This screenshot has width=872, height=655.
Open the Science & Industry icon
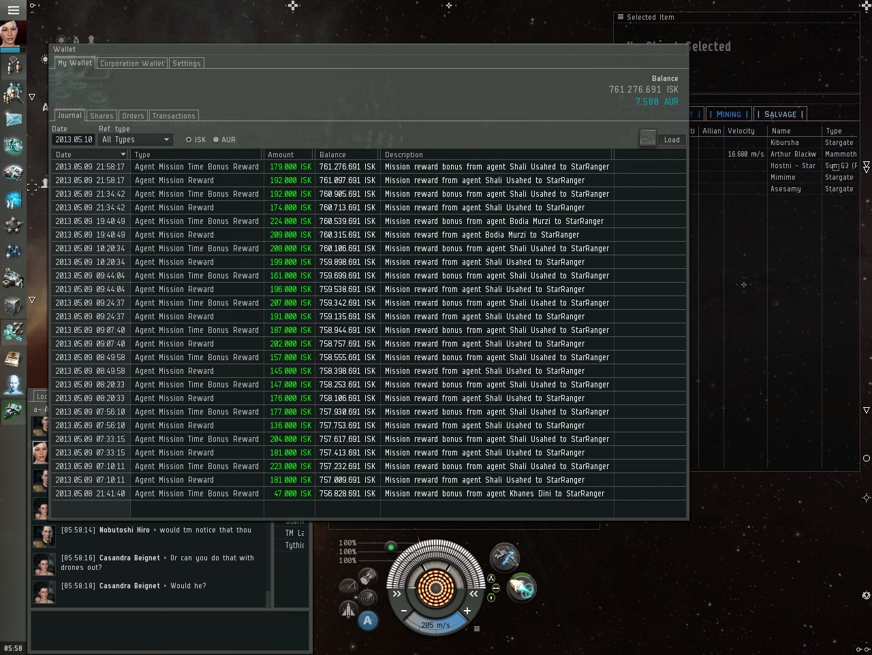[x=13, y=199]
